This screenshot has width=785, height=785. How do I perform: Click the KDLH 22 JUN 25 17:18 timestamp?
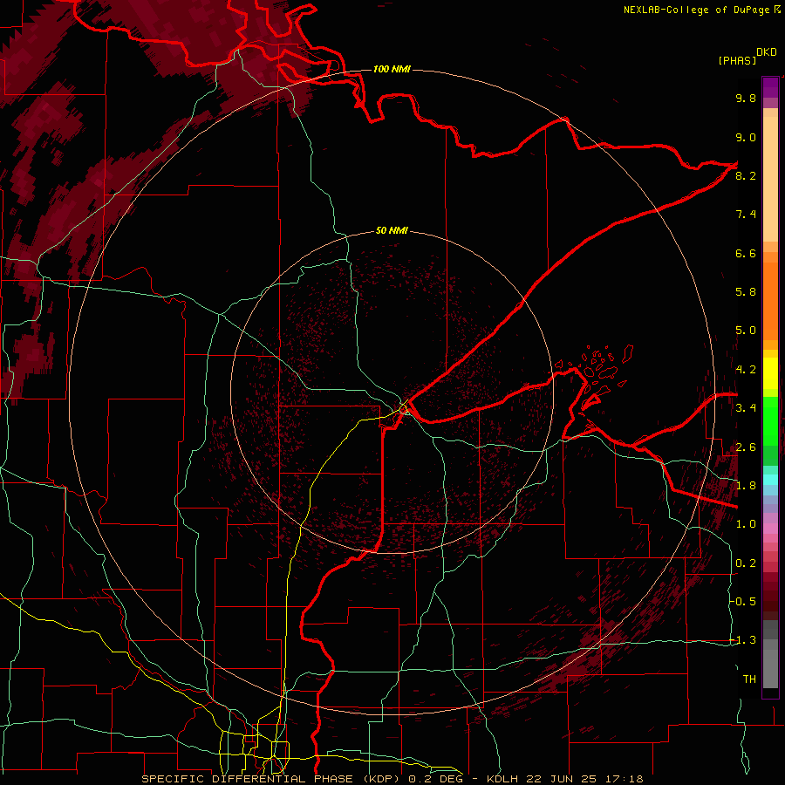coord(564,779)
